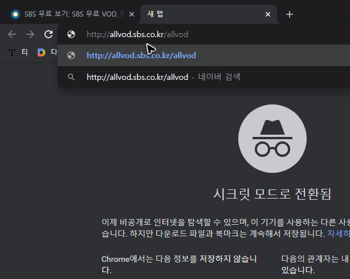Viewport: 350px width, 279px height.
Task: Click the Chrome에서는 다음 정보를 저장하지 text
Action: 179,265
